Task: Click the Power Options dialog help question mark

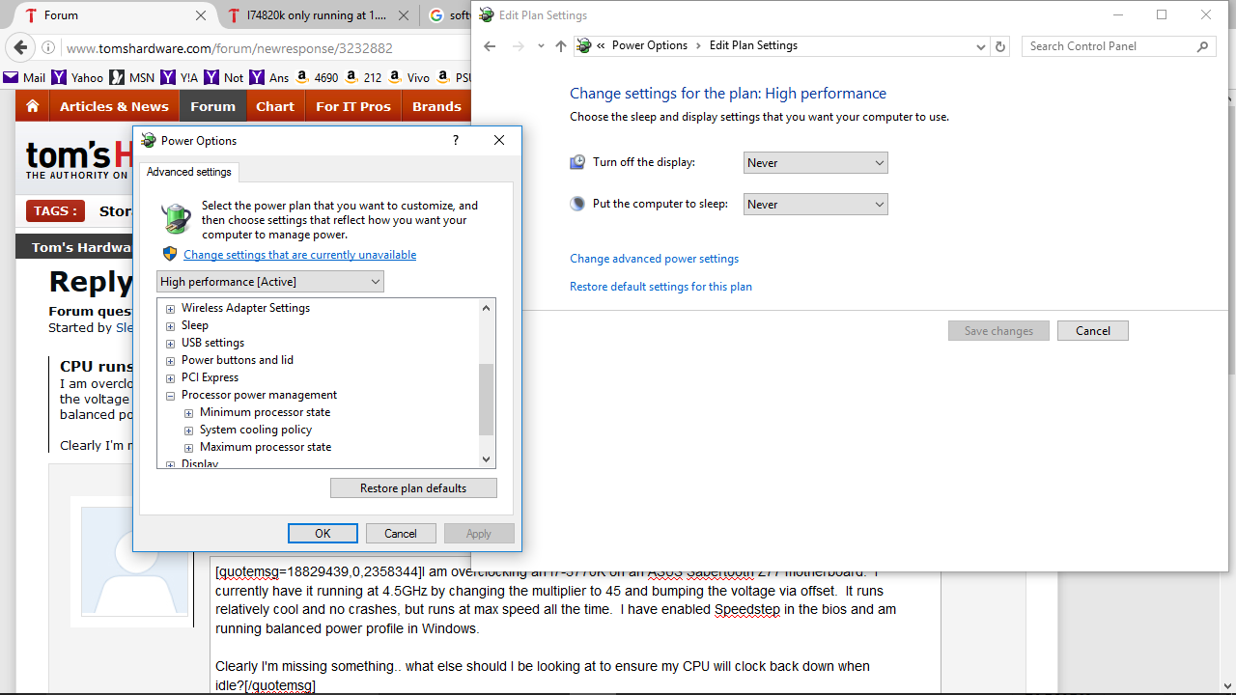Action: (x=456, y=140)
